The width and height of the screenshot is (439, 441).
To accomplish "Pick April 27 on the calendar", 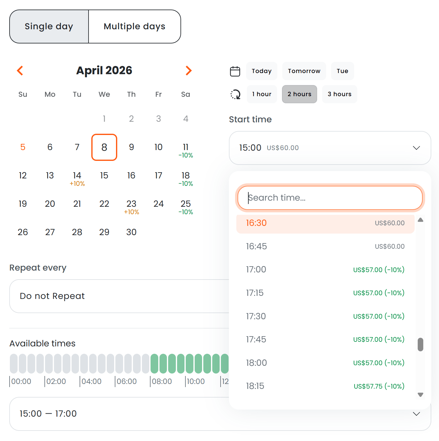I will pos(50,232).
